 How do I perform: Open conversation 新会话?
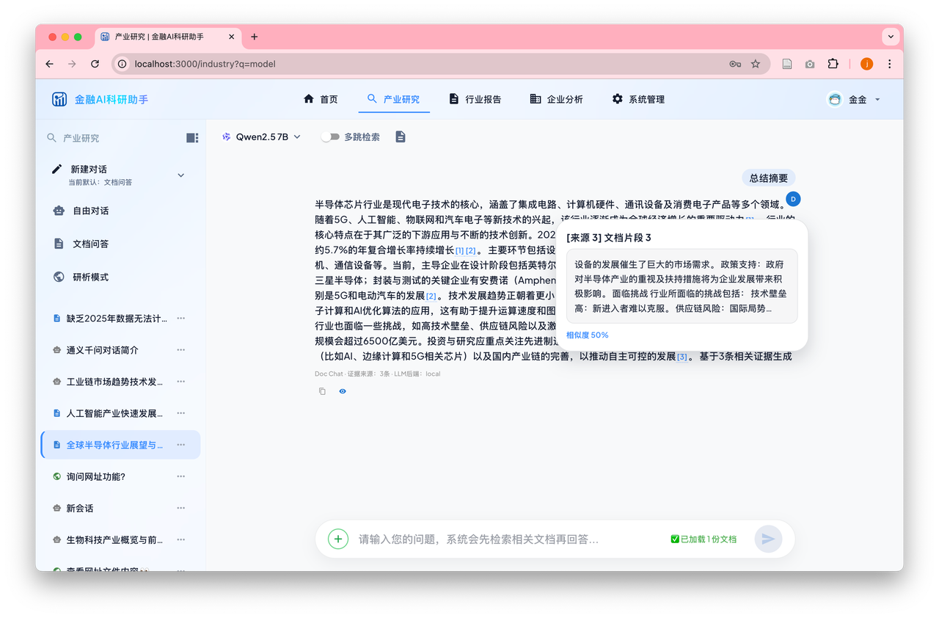80,508
